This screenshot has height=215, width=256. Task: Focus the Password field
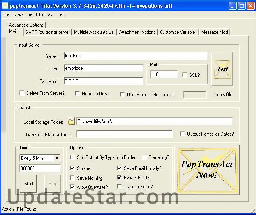[x=103, y=81]
